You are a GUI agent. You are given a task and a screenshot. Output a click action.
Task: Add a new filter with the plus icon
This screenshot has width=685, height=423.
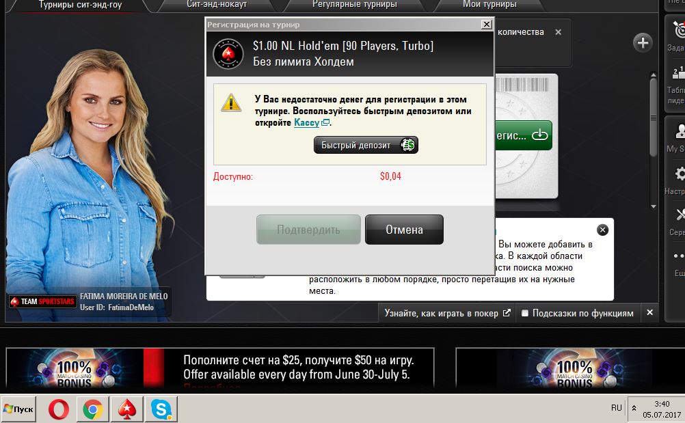[643, 43]
